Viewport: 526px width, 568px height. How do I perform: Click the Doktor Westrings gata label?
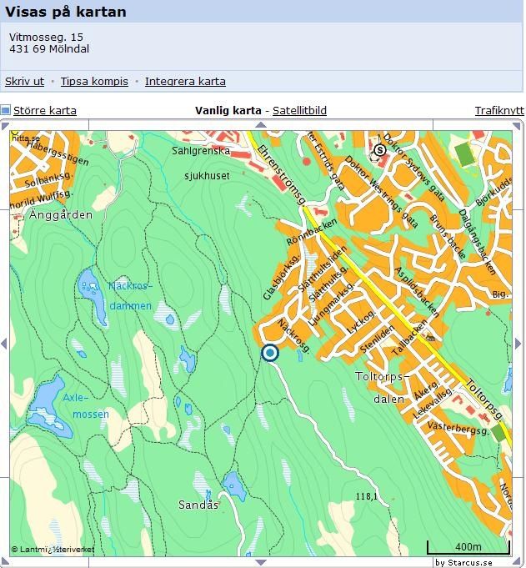coord(381,192)
